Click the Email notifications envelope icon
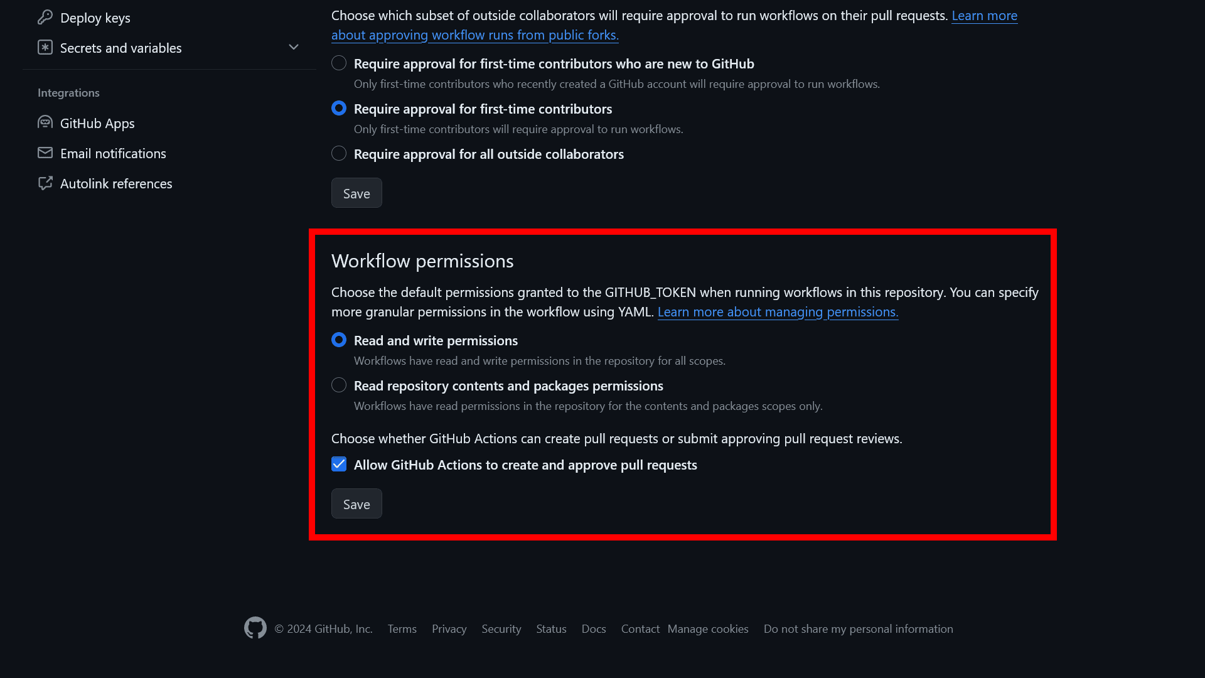This screenshot has height=678, width=1205. [45, 153]
